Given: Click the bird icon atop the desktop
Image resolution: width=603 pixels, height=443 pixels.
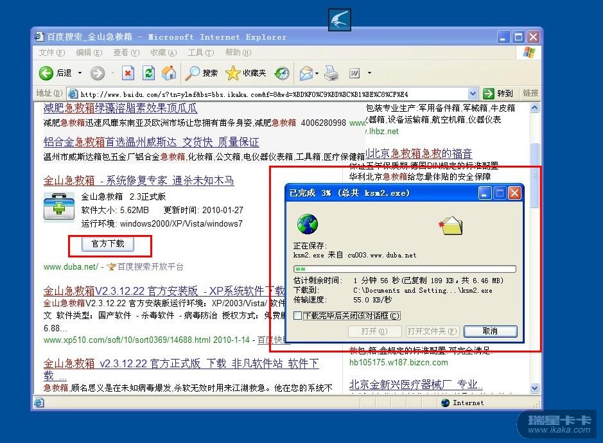Looking at the screenshot, I should point(340,20).
